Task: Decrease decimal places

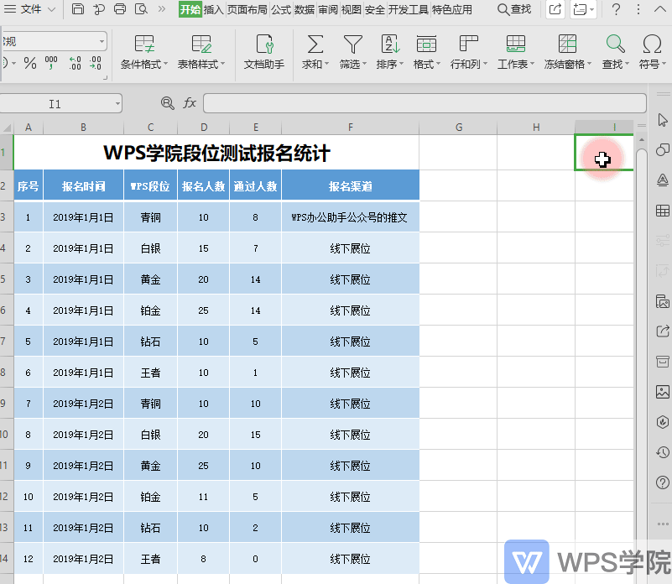Action: tap(95, 64)
